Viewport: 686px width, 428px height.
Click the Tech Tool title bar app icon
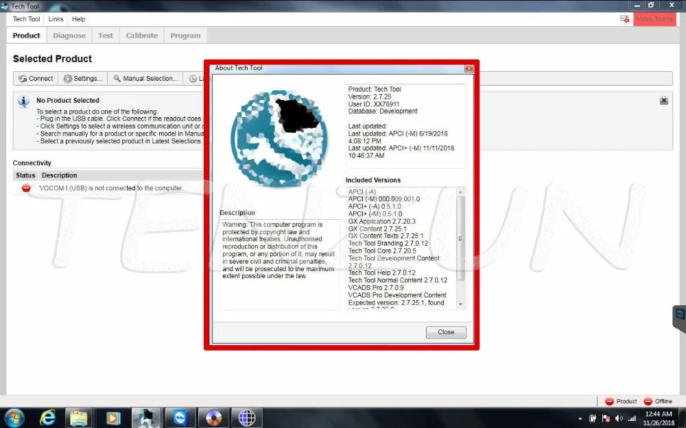4,6
